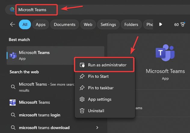
Task: Click the 60 rewards points count
Action: coord(176,24)
